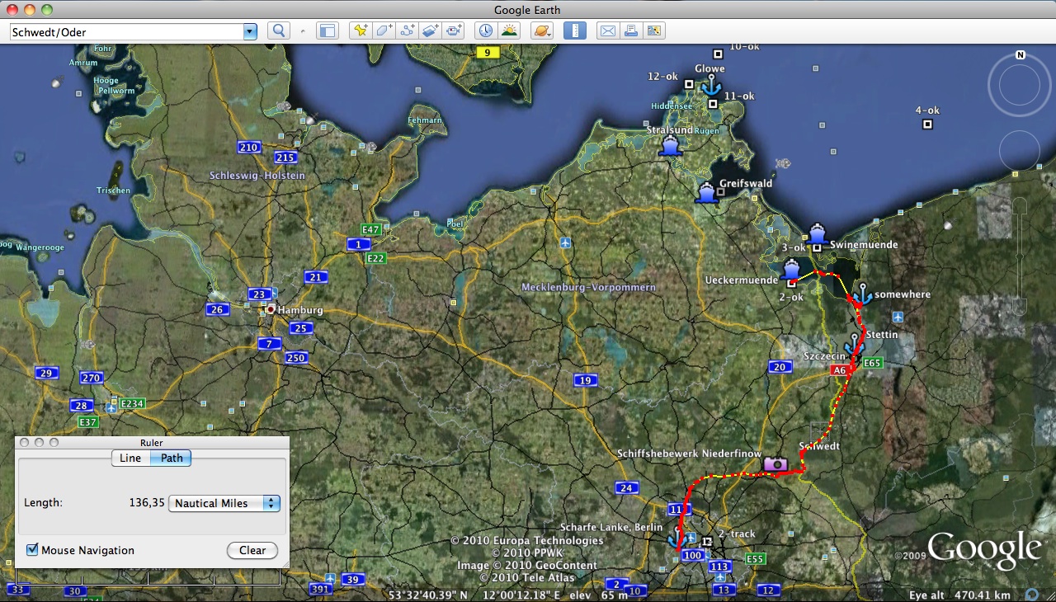Click into the Schwedt/Oder search field

(126, 32)
